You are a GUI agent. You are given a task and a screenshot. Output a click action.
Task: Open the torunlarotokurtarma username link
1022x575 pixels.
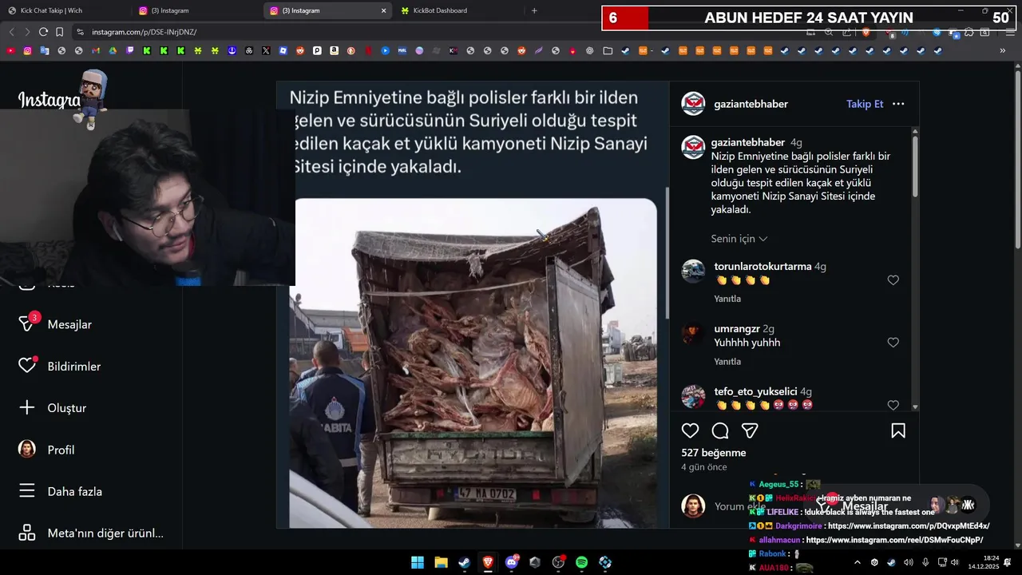[x=763, y=266]
